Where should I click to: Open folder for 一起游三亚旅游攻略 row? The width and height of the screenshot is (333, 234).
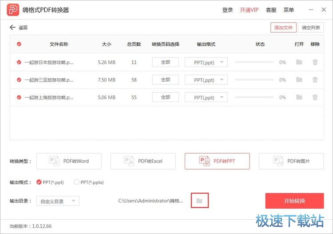click(299, 80)
